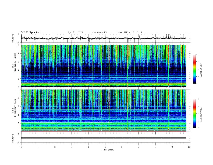Image resolution: width=213 pixels, height=165 pixels.
Task: Click the time axis tick label "6"
Action: 122,147
